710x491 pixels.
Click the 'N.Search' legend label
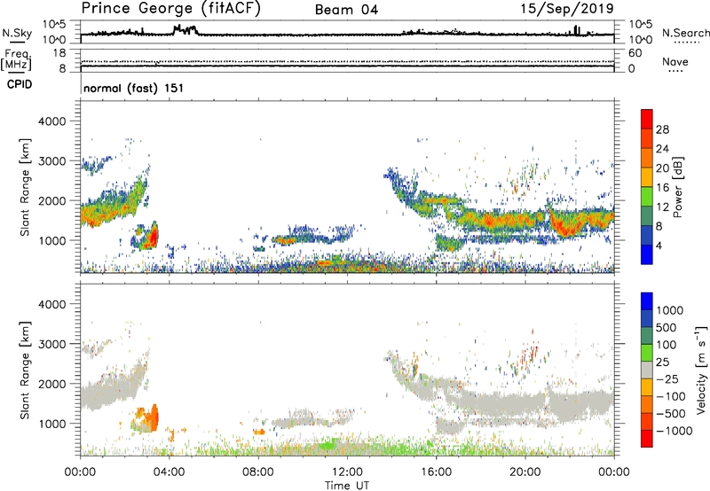tap(685, 33)
